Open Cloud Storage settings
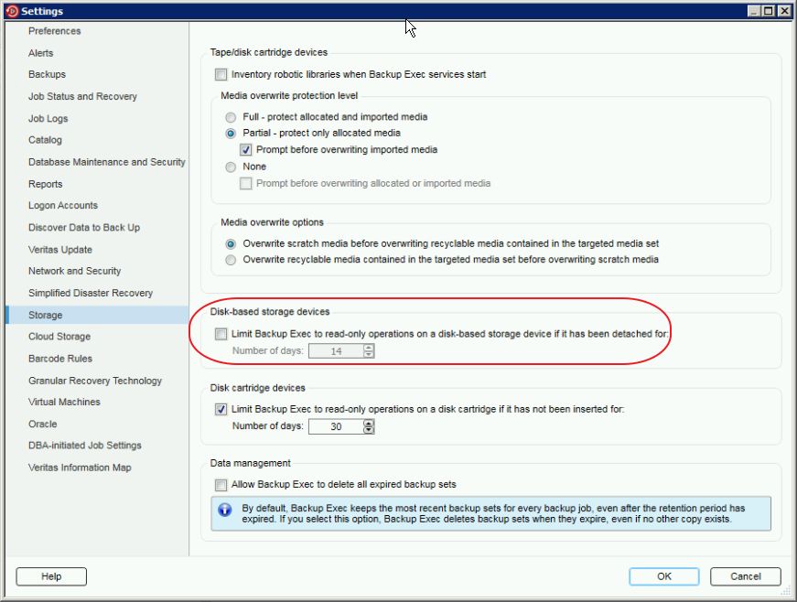This screenshot has height=602, width=797. [59, 337]
